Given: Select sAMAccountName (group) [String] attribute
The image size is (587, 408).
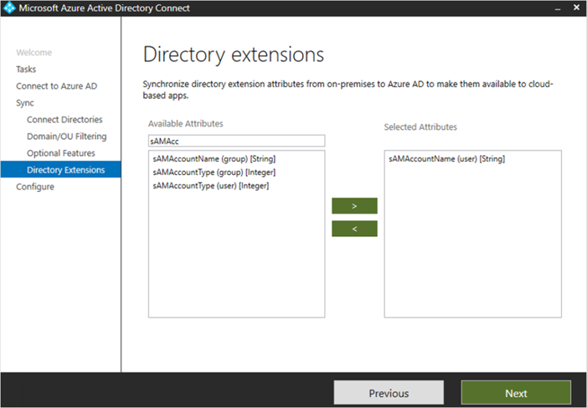Looking at the screenshot, I should pyautogui.click(x=214, y=159).
